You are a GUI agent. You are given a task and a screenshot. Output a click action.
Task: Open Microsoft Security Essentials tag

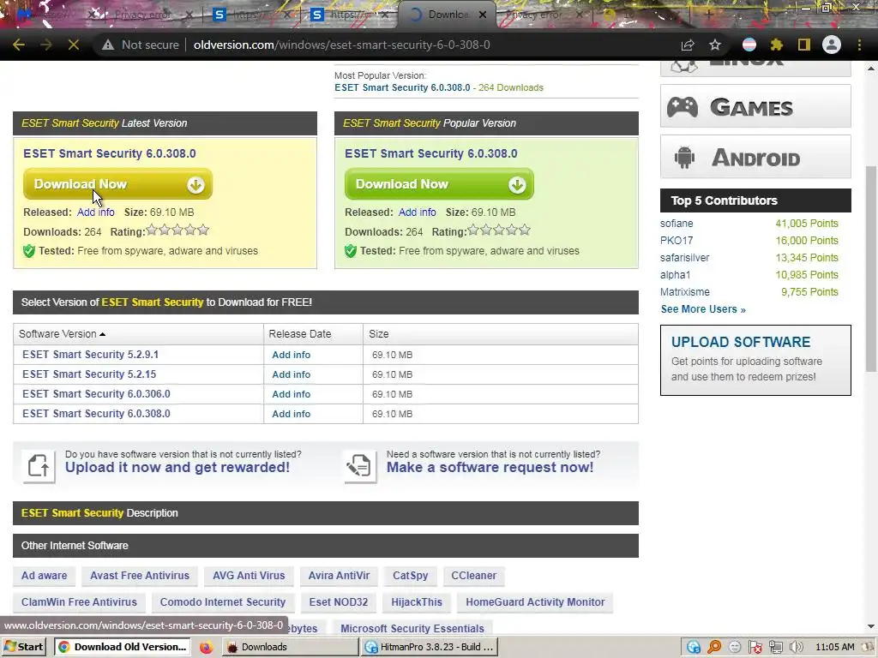[x=412, y=628]
